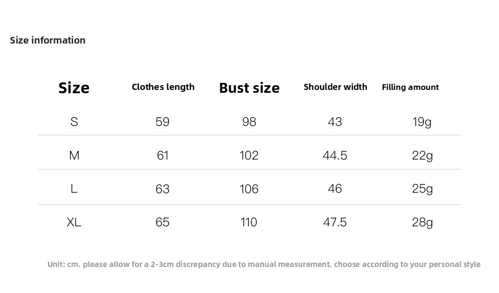499x293 pixels.
Task: Click the 'Bust size' column header
Action: pyautogui.click(x=249, y=88)
